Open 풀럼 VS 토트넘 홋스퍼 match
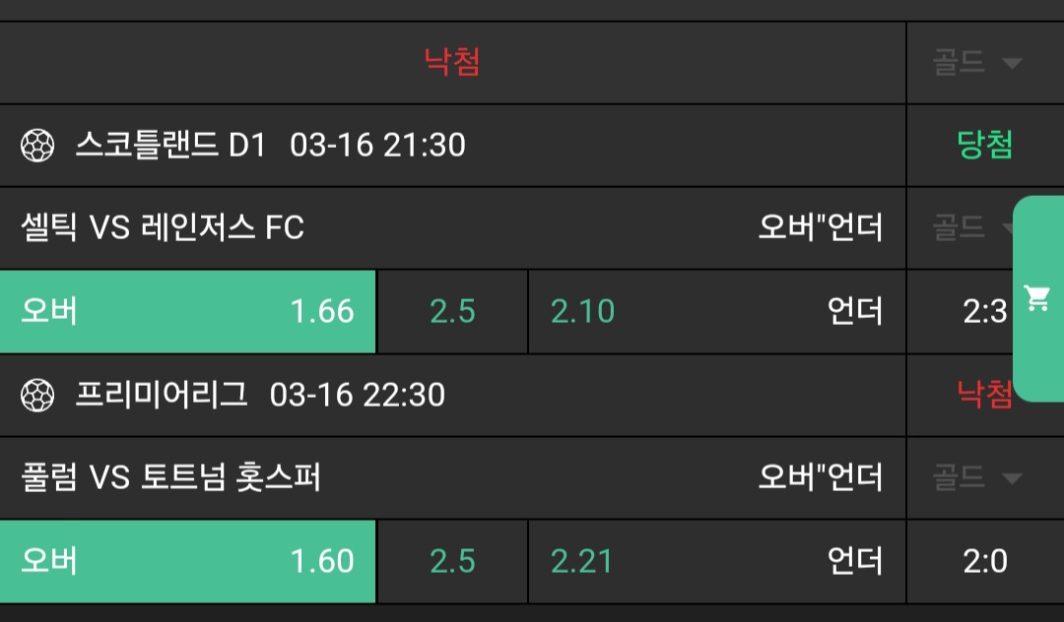 170,478
